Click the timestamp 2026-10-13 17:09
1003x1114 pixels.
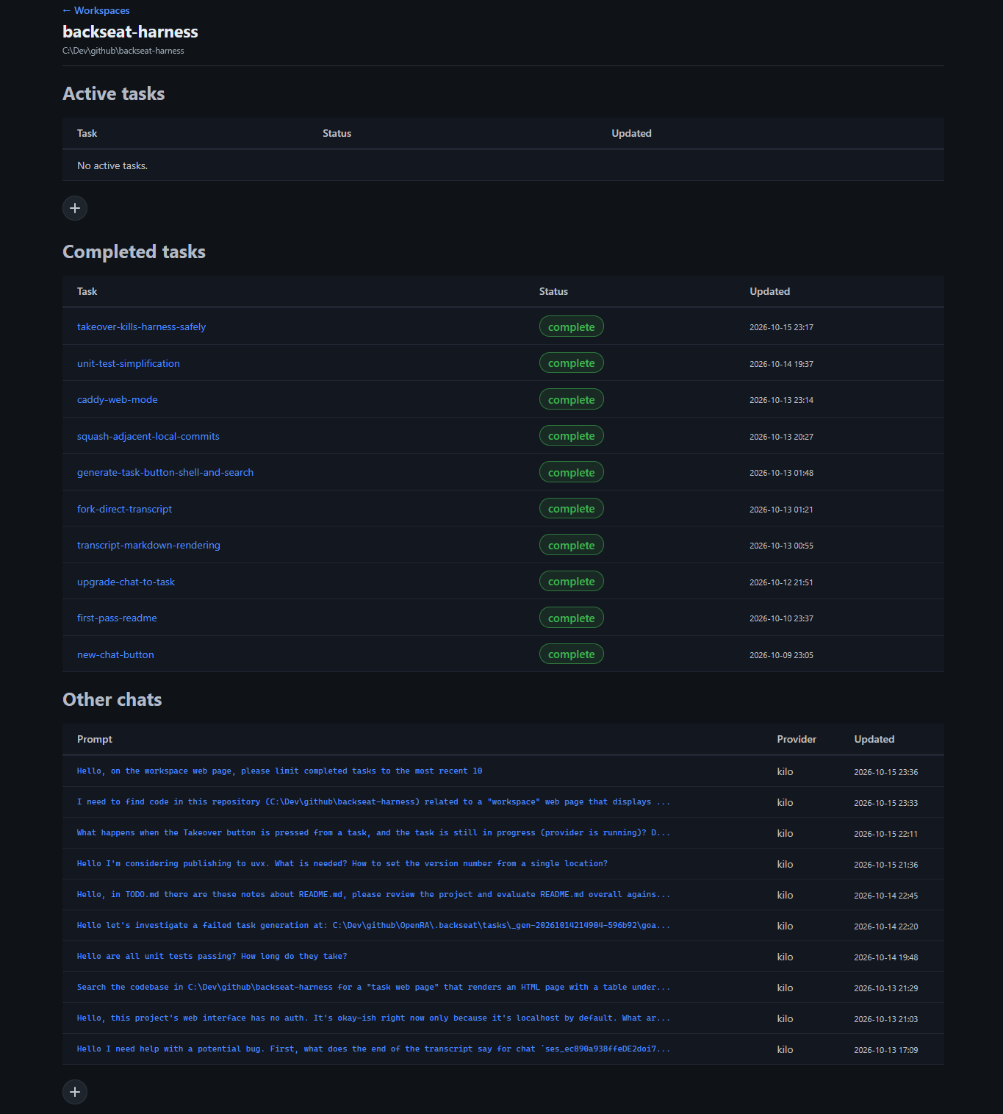coord(885,1050)
